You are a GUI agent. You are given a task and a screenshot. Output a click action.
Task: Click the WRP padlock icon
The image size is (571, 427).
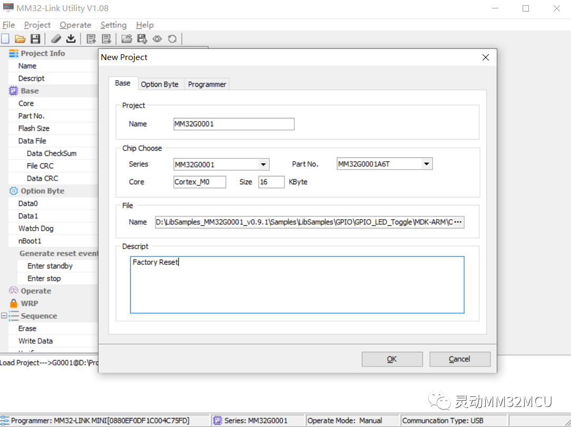14,303
